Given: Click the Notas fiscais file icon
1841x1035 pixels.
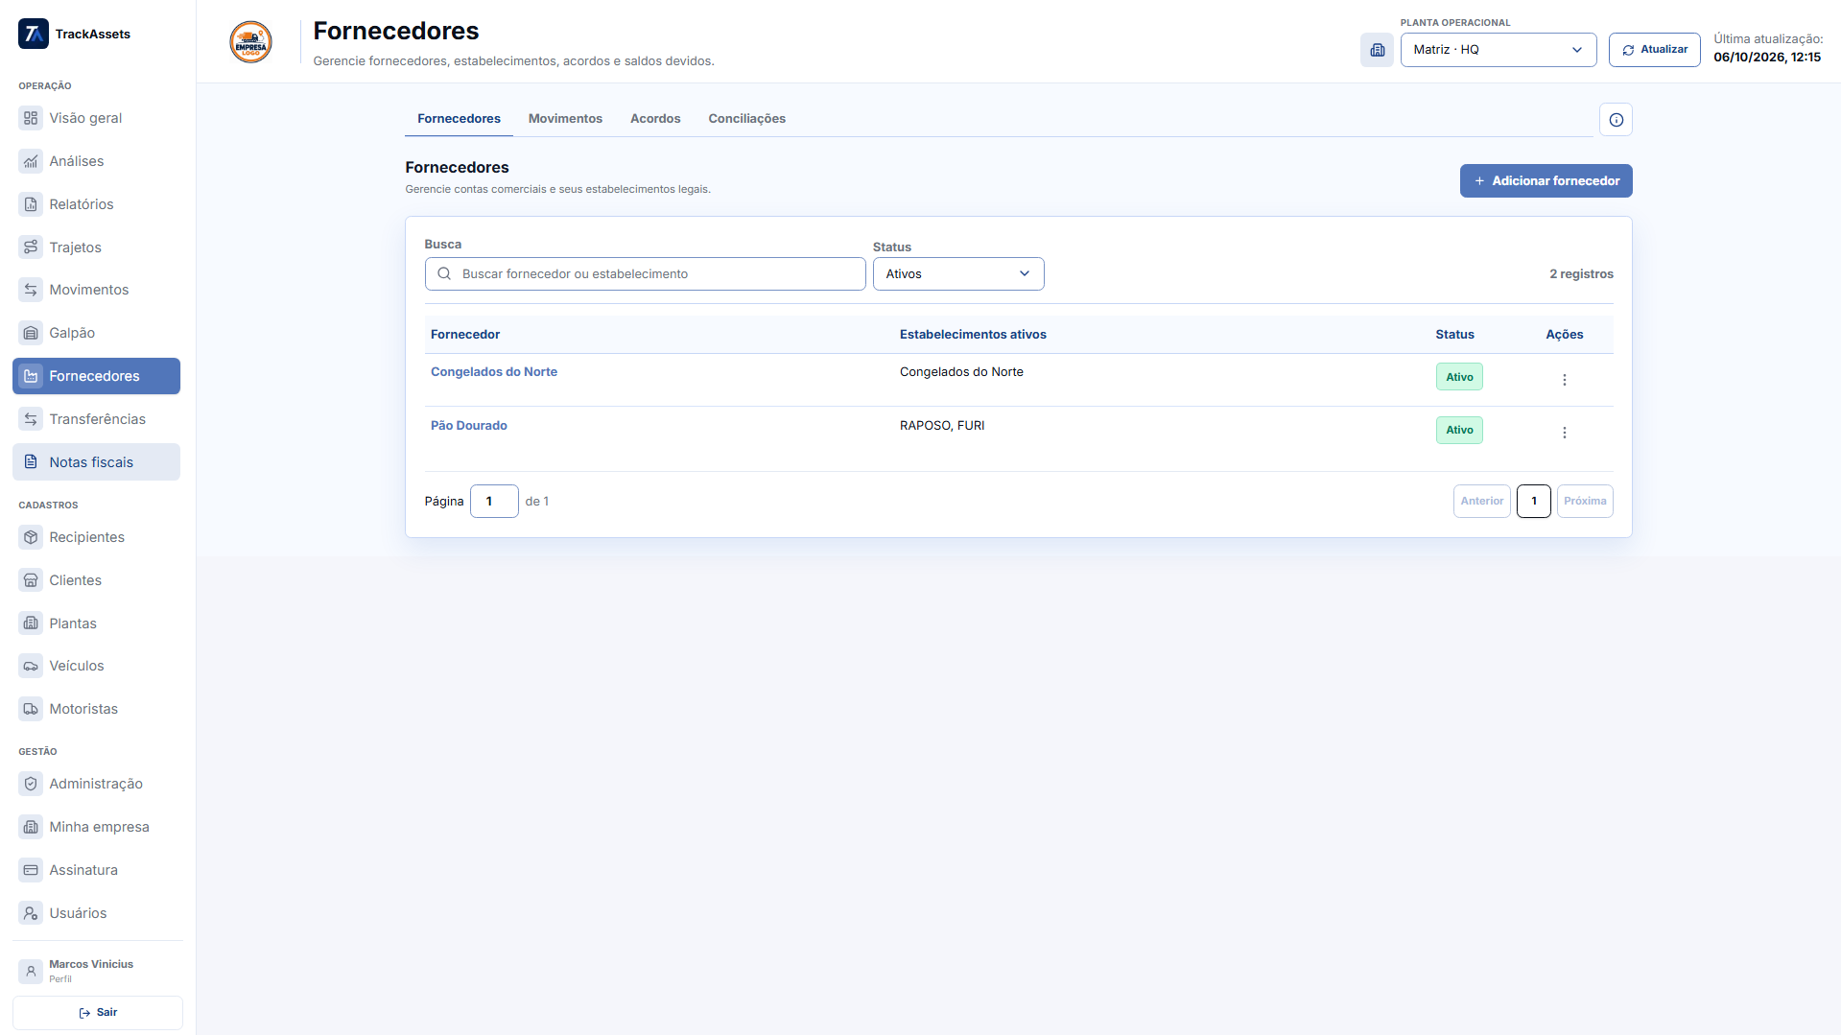Looking at the screenshot, I should pos(31,462).
